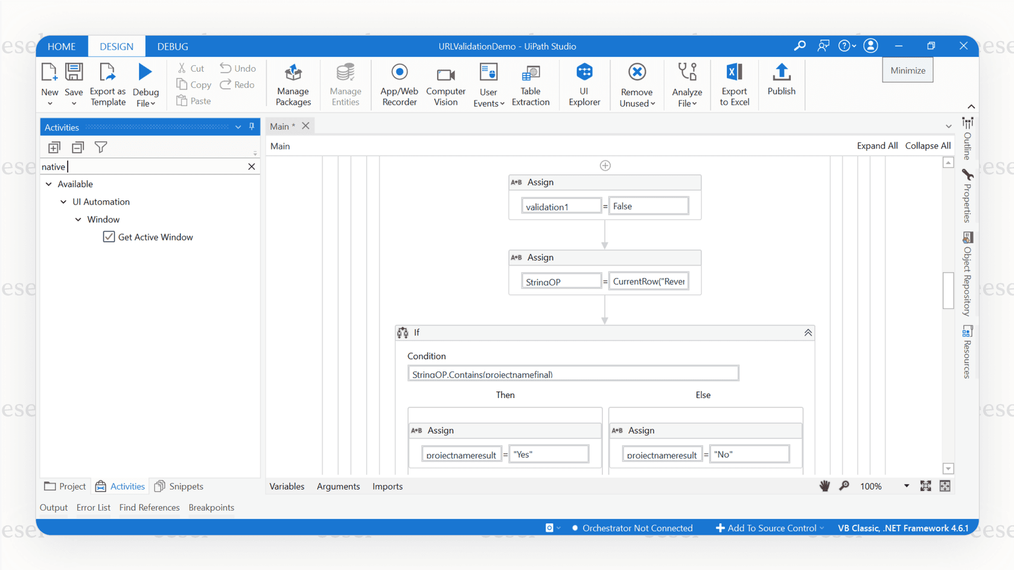Open the Snippets panel tab

coord(179,486)
